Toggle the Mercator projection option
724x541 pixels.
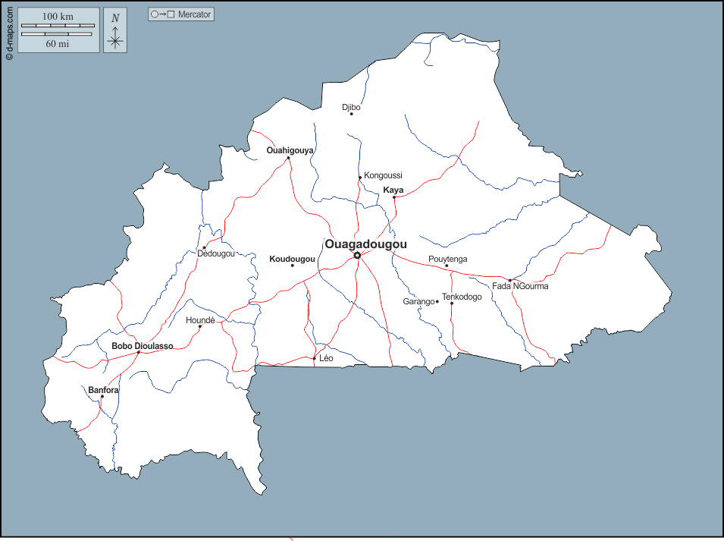182,13
